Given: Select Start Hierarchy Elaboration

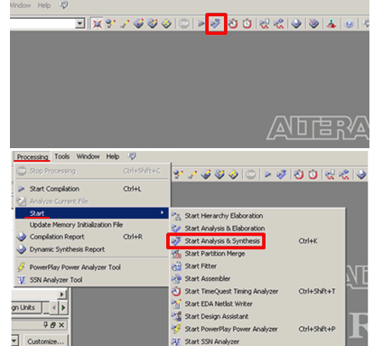Looking at the screenshot, I should [257, 216].
